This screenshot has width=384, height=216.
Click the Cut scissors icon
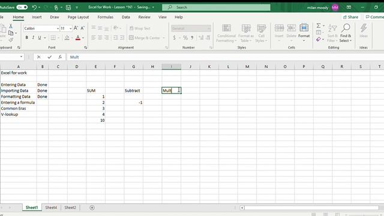tap(11, 26)
